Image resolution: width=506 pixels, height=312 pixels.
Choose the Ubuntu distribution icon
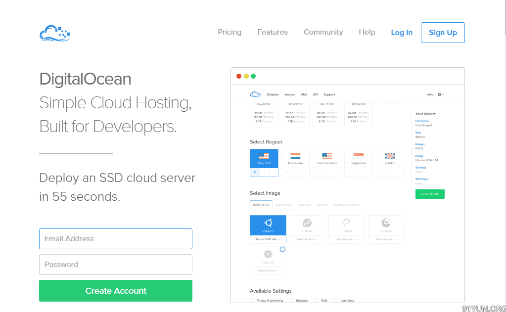click(268, 223)
